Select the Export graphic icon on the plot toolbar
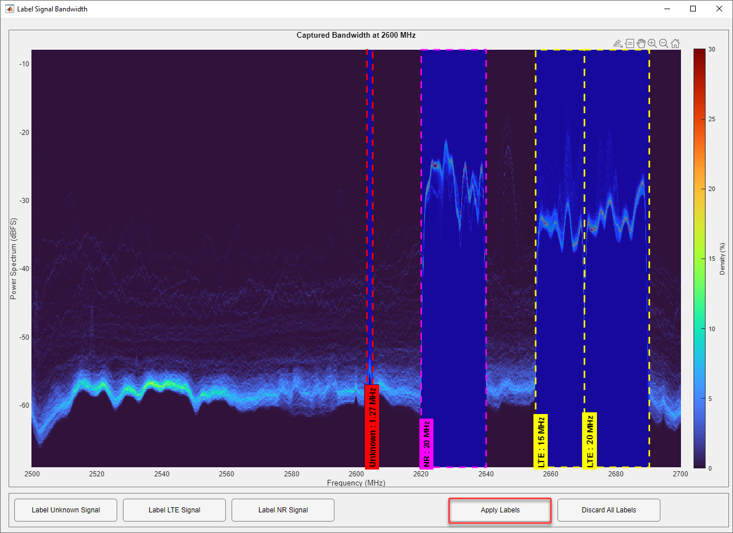The image size is (733, 533). [618, 43]
